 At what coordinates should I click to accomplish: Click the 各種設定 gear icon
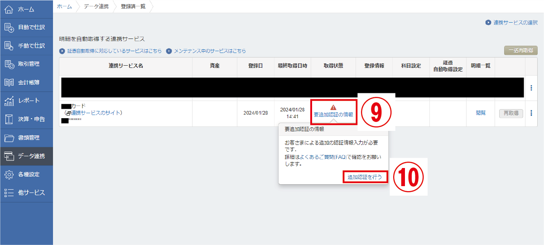pos(9,174)
